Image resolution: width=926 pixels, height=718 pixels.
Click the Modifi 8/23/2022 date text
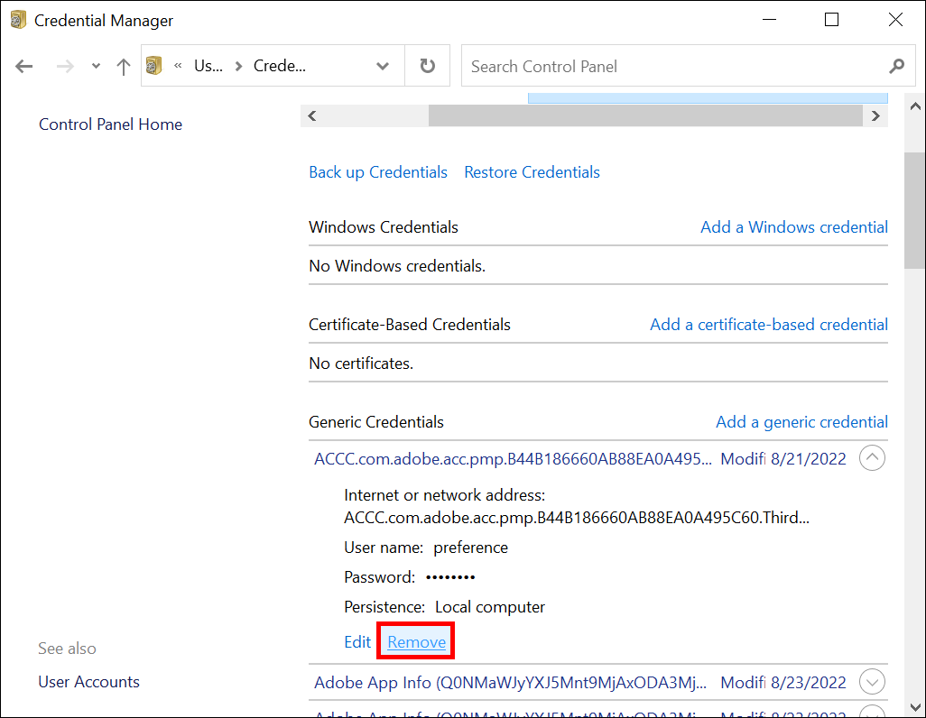[x=783, y=683]
